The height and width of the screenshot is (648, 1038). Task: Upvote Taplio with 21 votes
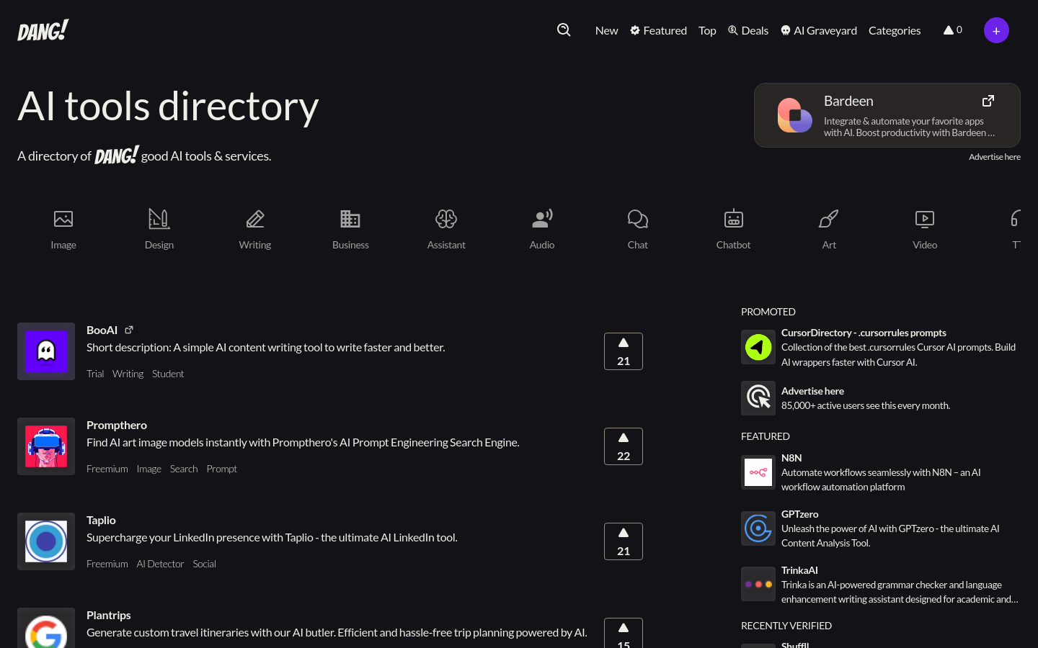624,541
